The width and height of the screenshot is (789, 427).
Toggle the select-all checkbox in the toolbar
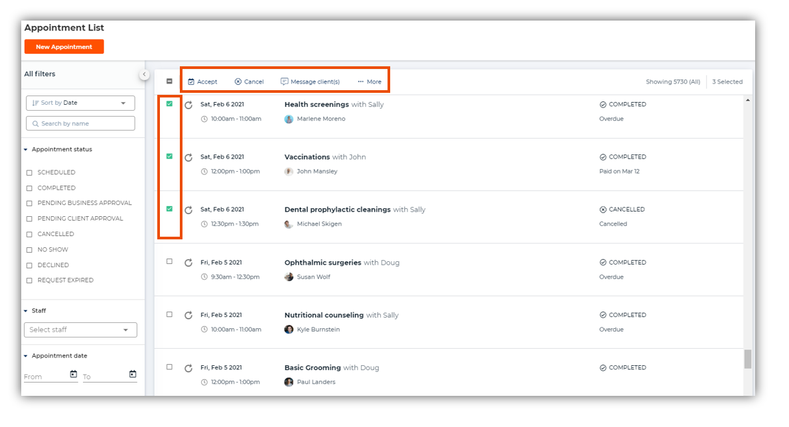point(170,82)
